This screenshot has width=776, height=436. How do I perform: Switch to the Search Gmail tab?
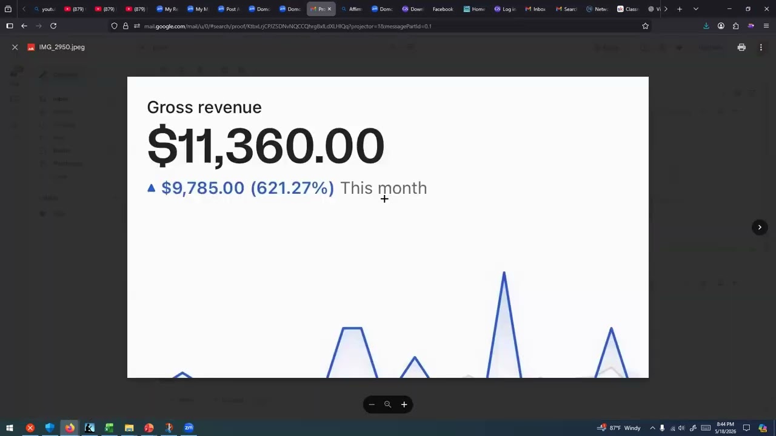pos(566,9)
